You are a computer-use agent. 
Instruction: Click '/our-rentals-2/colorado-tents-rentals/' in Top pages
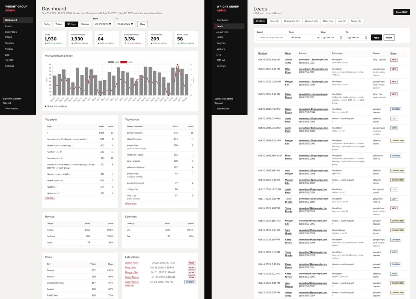(x=67, y=139)
